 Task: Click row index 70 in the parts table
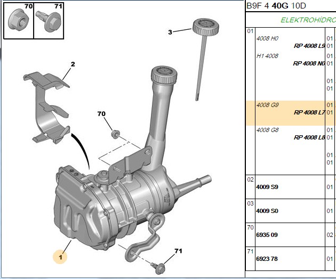click(x=250, y=227)
